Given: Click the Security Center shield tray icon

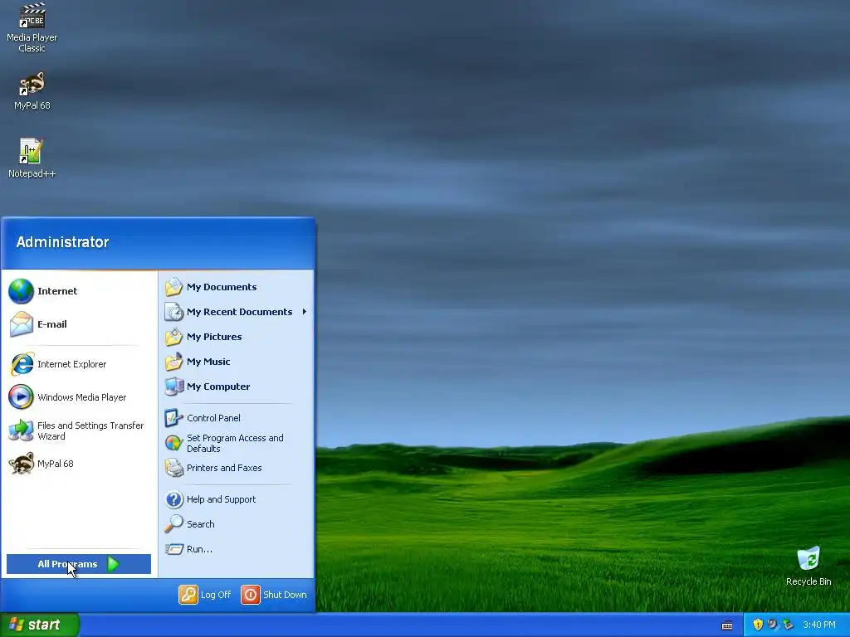Looking at the screenshot, I should 758,625.
